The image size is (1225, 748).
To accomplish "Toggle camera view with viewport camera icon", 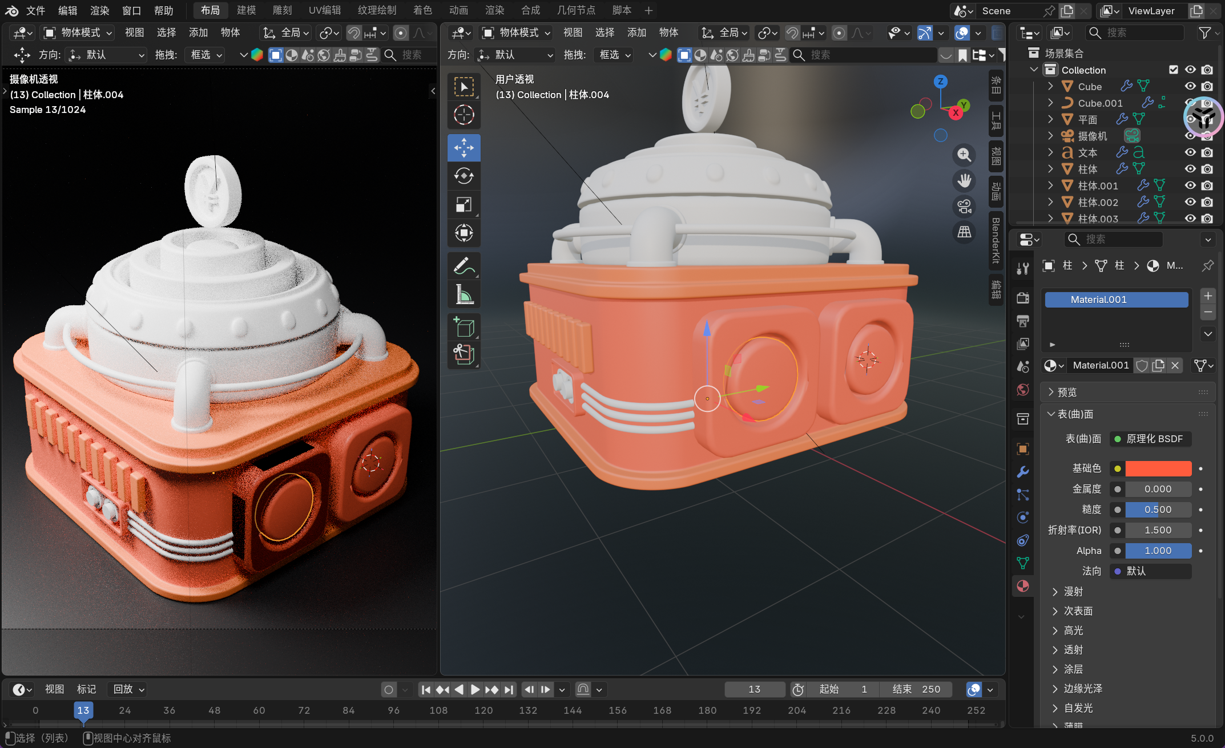I will [964, 206].
